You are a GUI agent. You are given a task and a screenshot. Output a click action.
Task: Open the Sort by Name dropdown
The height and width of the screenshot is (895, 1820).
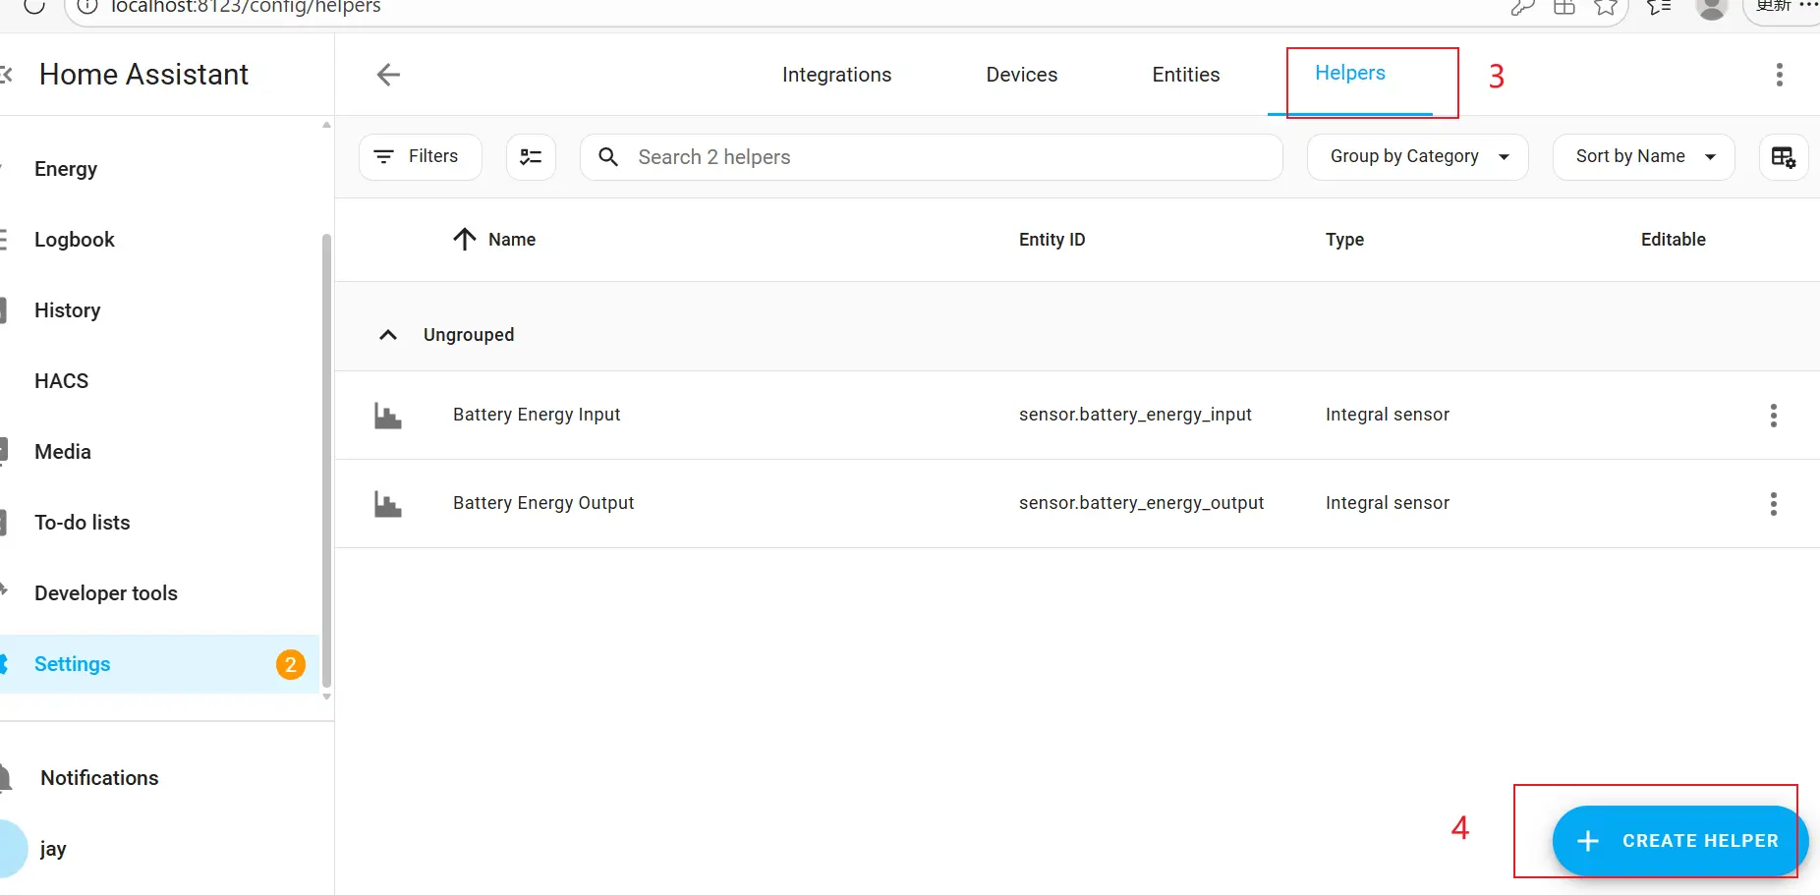point(1643,157)
